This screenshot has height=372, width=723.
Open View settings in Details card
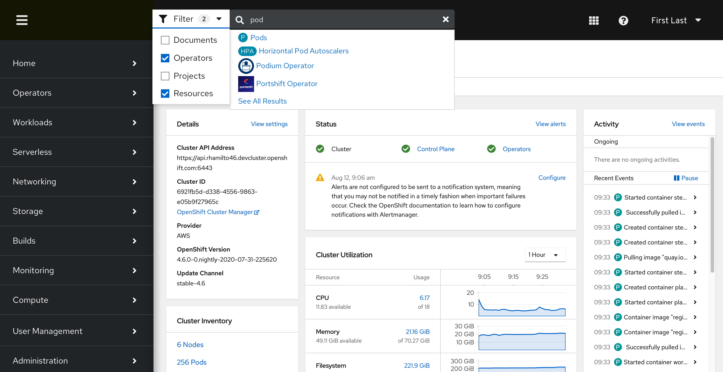click(269, 124)
